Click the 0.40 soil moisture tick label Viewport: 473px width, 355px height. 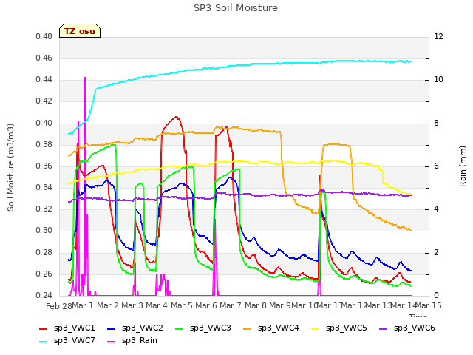44,123
